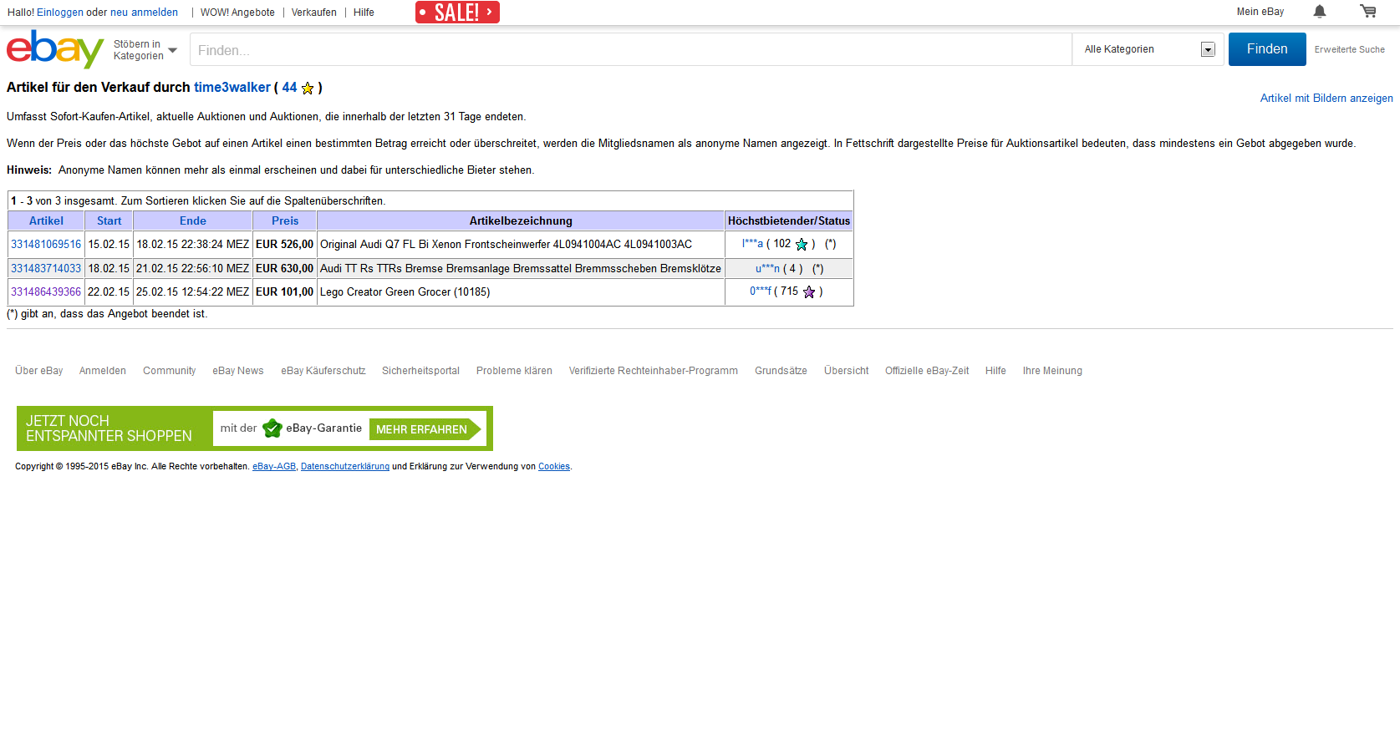Open eBay-AGB copyright link
Screen dimensions: 1400x755
[x=274, y=467]
